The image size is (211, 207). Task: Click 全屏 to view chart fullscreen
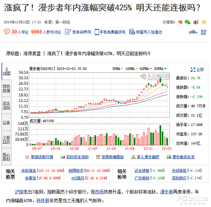point(200,70)
